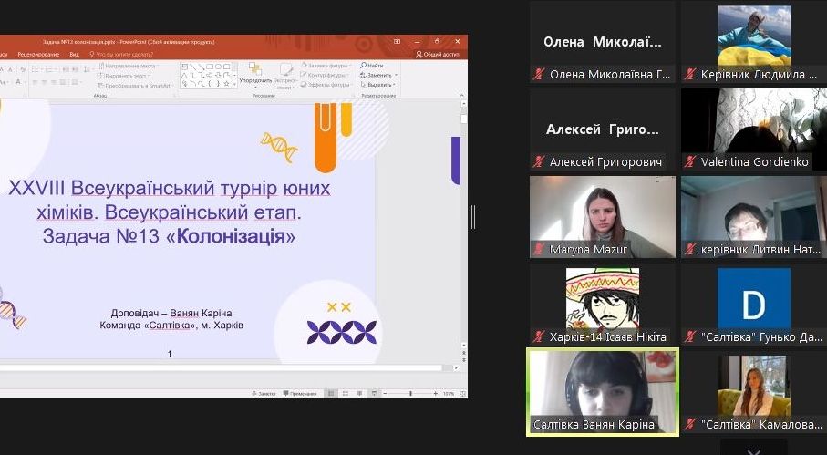Switch to Reading view
This screenshot has width=827, height=455.
pyautogui.click(x=359, y=394)
